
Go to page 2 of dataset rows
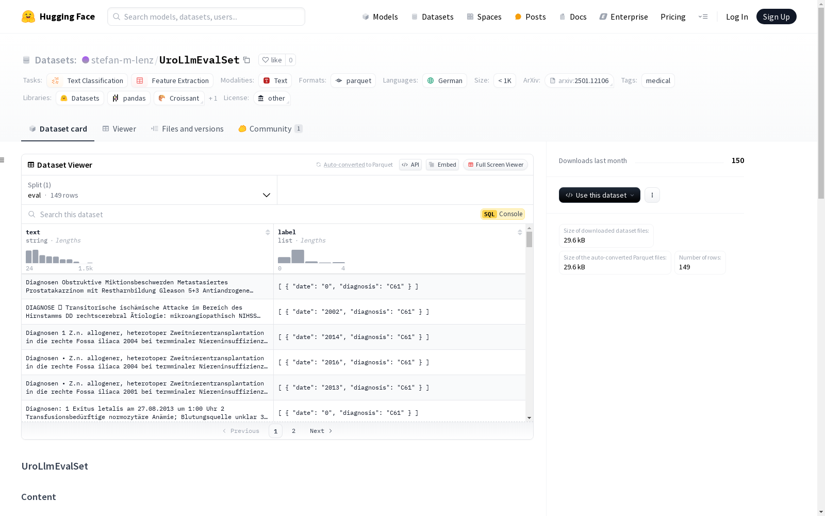coord(293,431)
